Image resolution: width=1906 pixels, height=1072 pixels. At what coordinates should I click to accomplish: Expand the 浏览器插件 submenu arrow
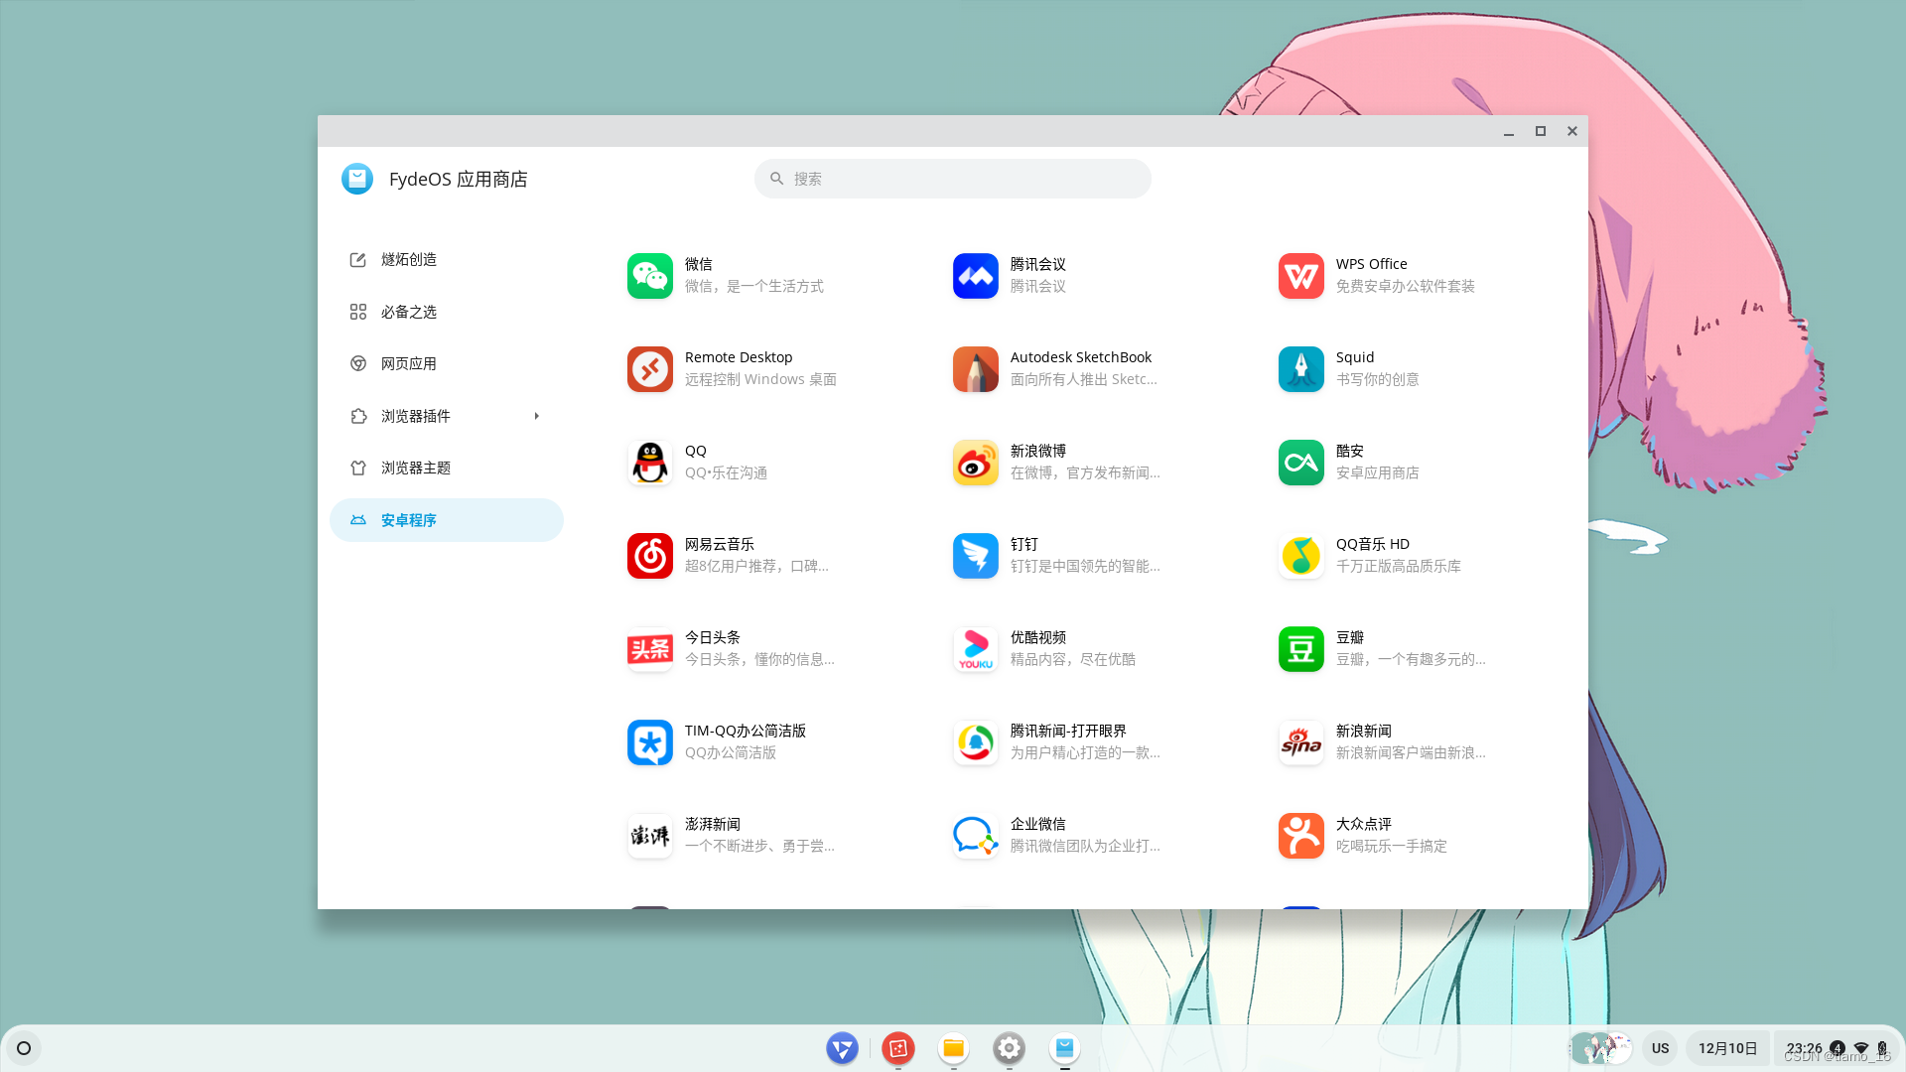click(x=537, y=416)
